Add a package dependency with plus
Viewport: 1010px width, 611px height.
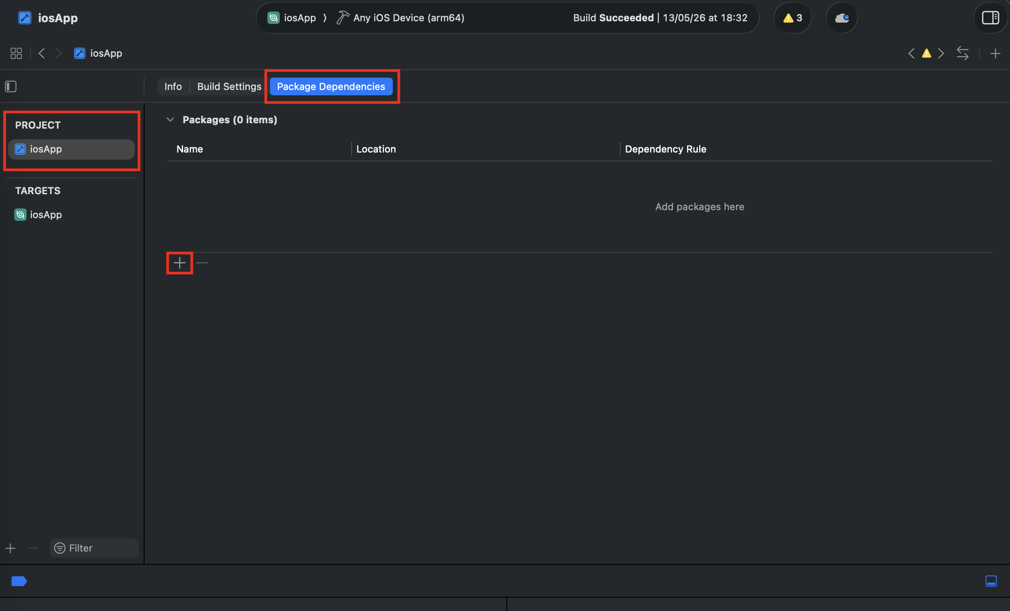[x=180, y=263]
